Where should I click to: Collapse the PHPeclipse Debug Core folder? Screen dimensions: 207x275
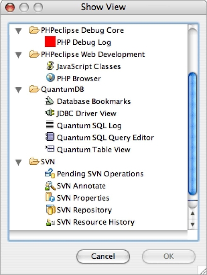click(x=18, y=31)
